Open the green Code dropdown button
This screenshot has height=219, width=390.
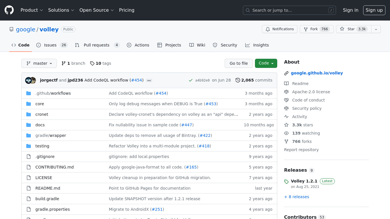(266, 63)
